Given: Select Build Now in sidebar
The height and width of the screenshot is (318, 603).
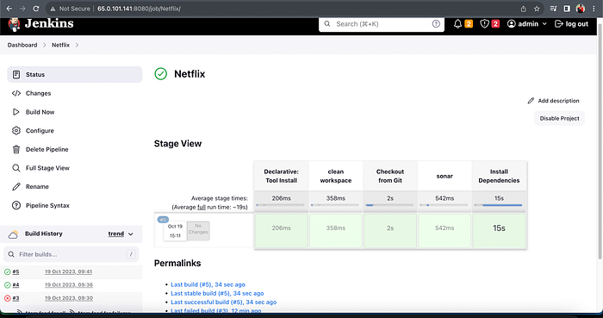Looking at the screenshot, I should coord(75,112).
